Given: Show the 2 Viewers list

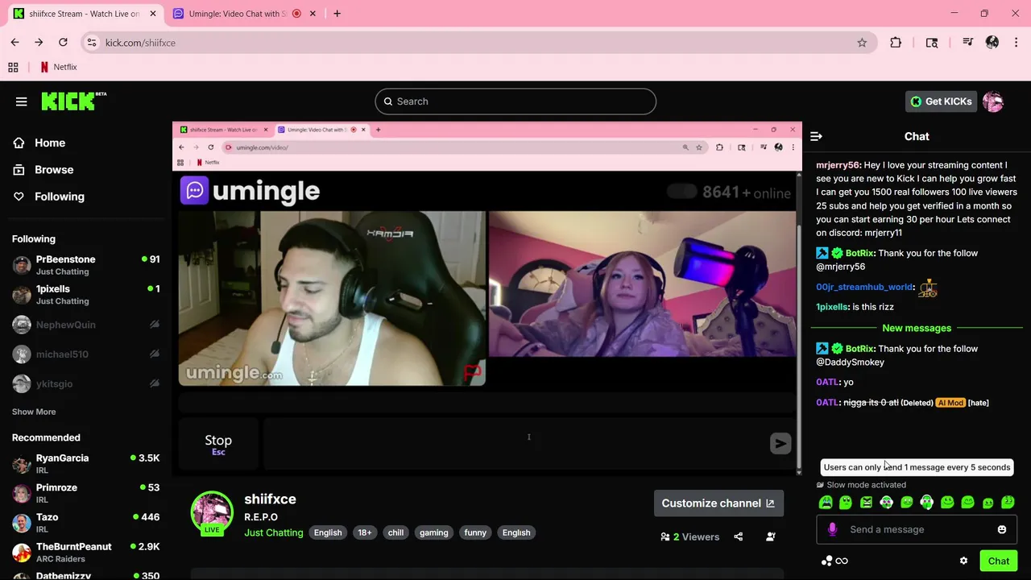Looking at the screenshot, I should (x=689, y=536).
